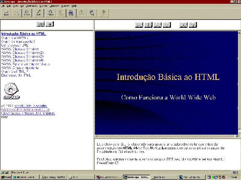The image size is (241, 180).
Task: Open the Directory menu
Action: tap(54, 6)
